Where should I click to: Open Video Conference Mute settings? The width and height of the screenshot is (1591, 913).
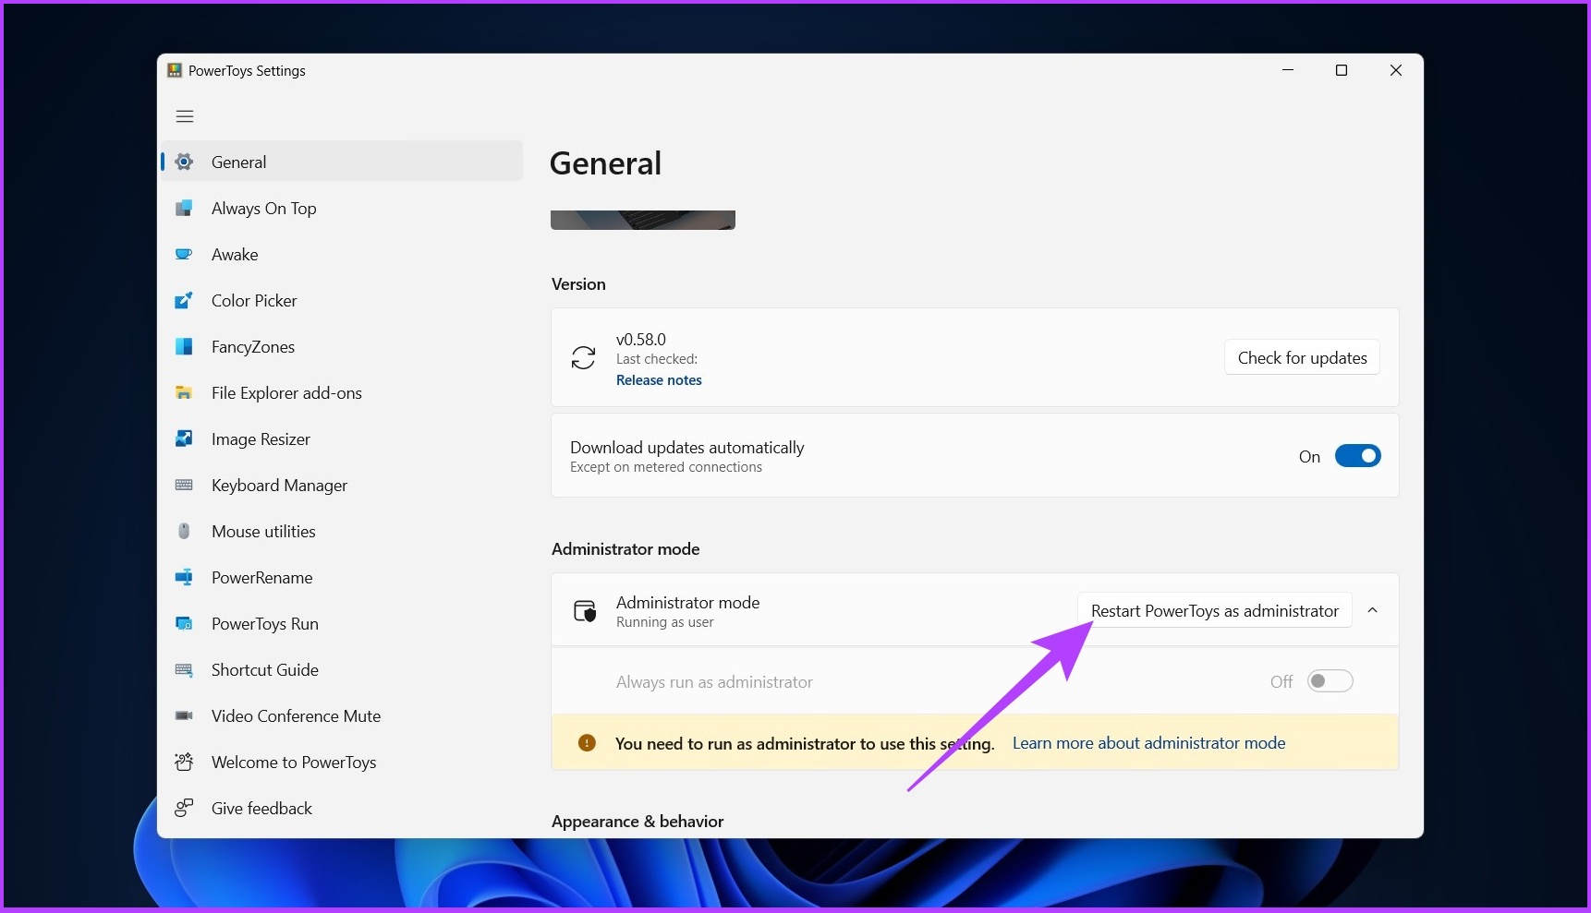click(342, 715)
